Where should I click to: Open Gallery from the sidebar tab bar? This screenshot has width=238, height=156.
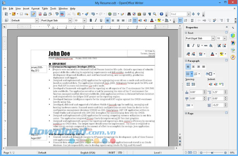(x=233, y=50)
